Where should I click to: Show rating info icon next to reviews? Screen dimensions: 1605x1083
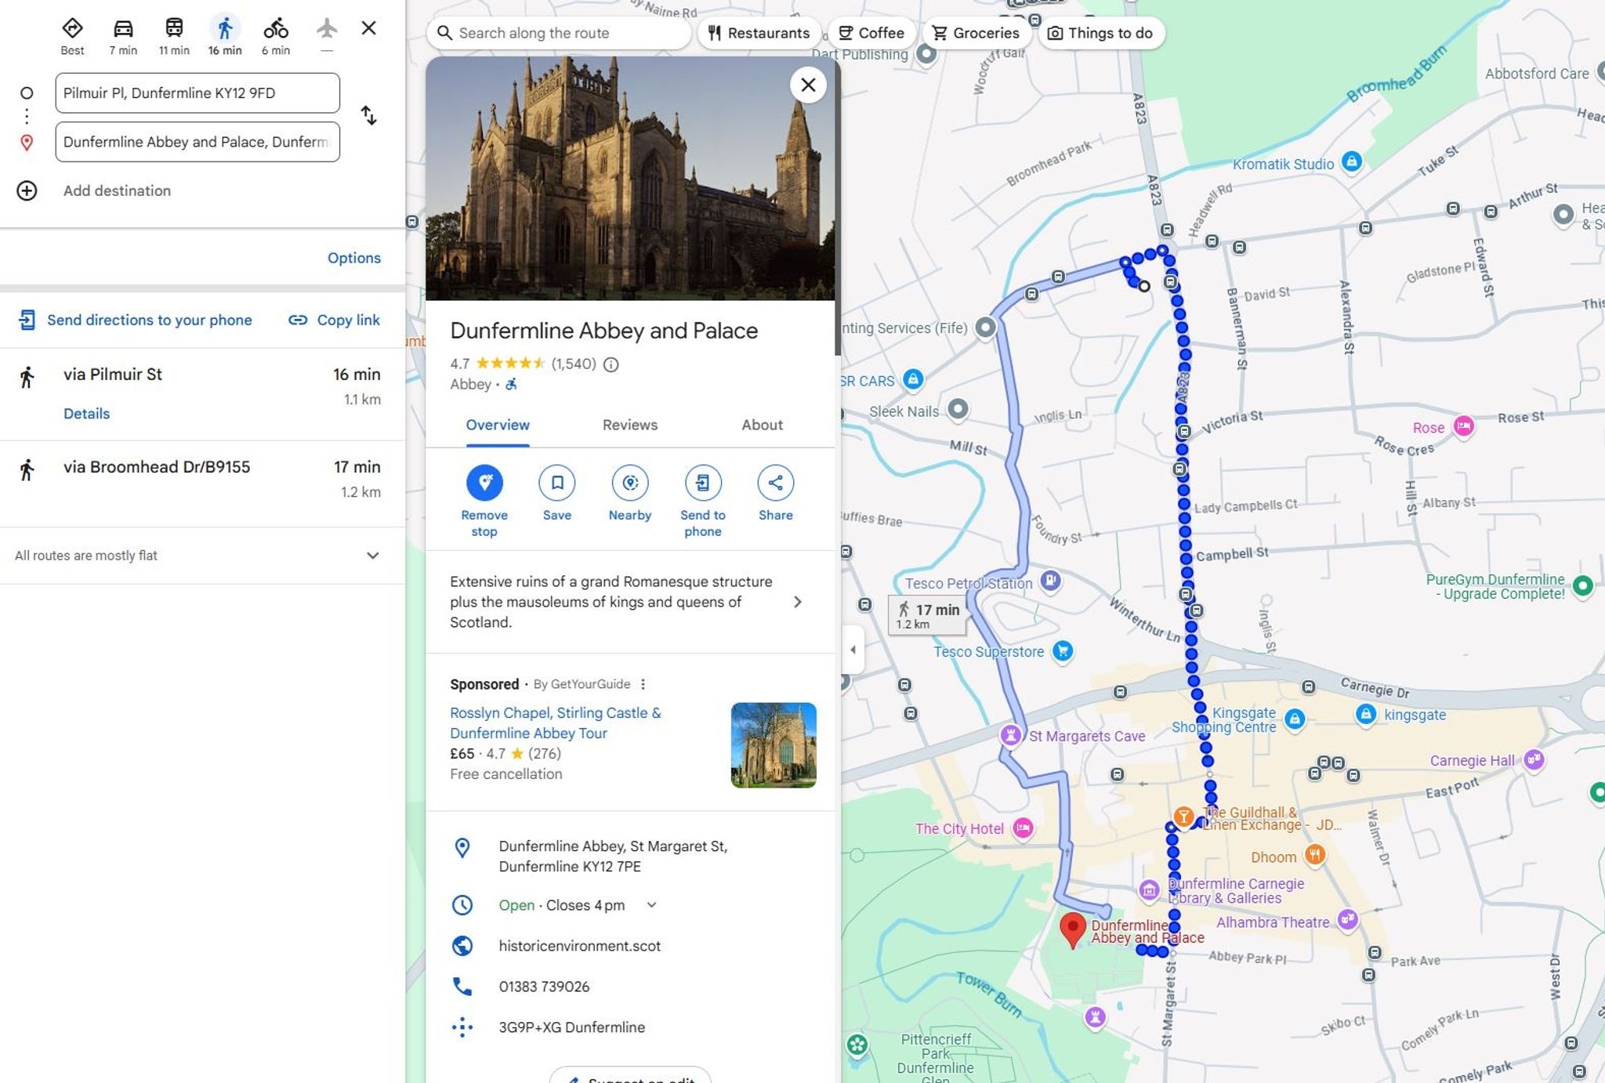[610, 364]
